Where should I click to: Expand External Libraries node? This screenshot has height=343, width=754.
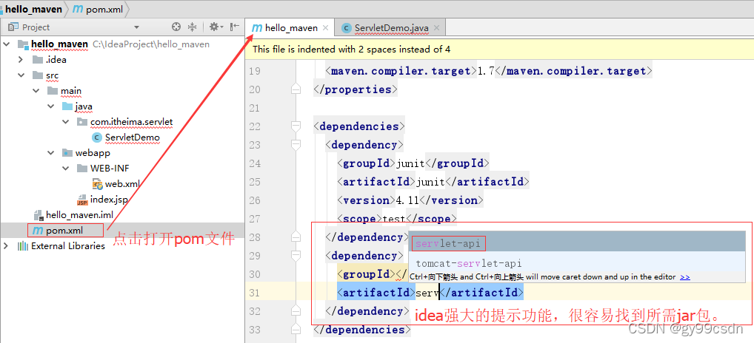[x=6, y=245]
